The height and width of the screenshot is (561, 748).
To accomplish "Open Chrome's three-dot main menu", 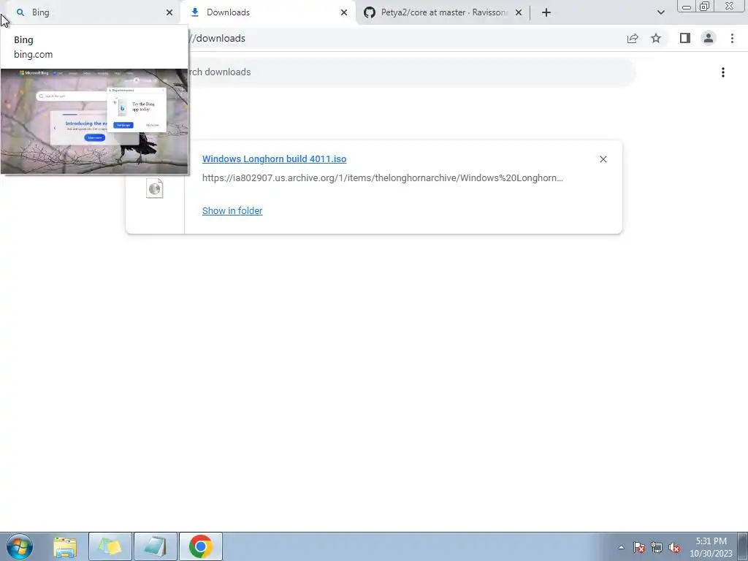I will (x=732, y=38).
